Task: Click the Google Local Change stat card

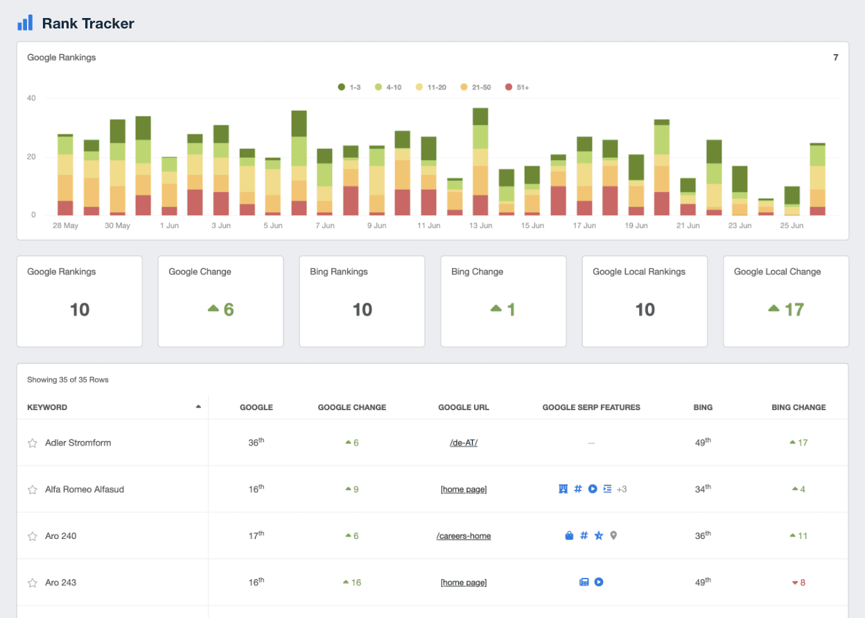Action: coord(785,301)
